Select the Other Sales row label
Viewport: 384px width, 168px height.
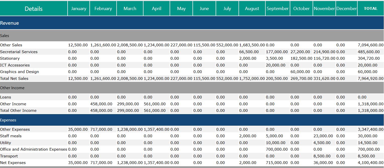11,45
